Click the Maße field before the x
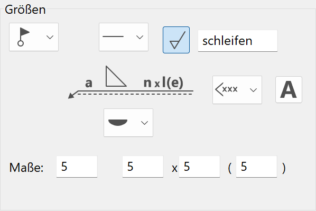316x211 pixels. pyautogui.click(x=143, y=167)
